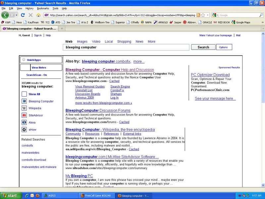Show more bookmarks with the chevron
The width and height of the screenshot is (265, 199).
click(262, 22)
